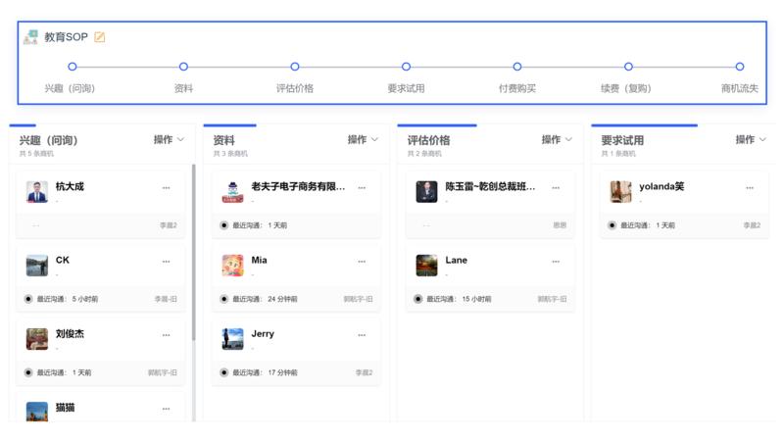The width and height of the screenshot is (784, 441).
Task: Click the contact status dot on 刘俊杰 card
Action: click(x=28, y=372)
